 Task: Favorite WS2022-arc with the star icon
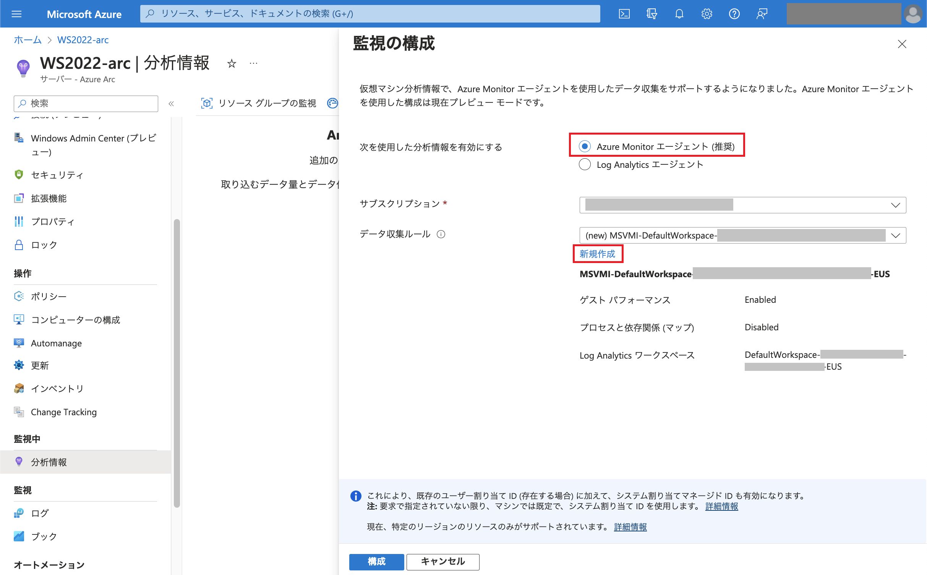tap(232, 63)
